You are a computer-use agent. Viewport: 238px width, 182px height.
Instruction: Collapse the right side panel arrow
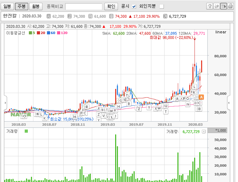[x=229, y=103]
